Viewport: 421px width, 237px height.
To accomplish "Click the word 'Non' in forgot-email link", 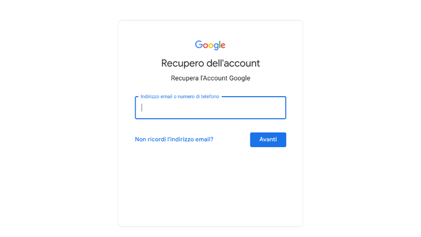I will pos(141,139).
